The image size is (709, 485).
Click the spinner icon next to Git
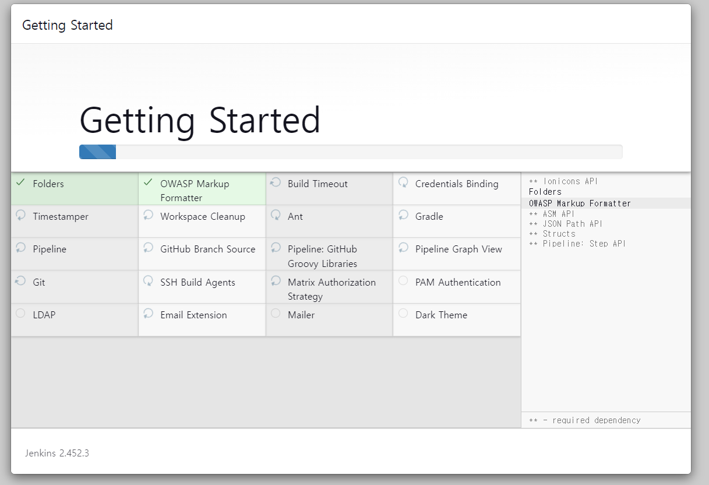21,281
